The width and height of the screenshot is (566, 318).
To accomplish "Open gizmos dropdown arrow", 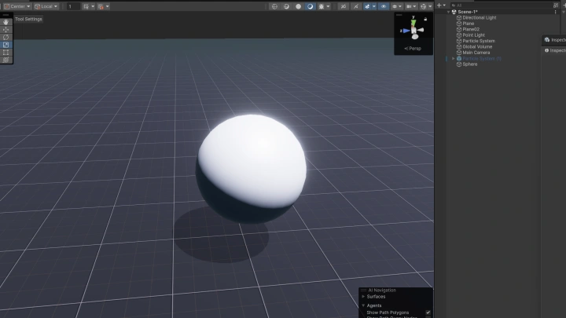I will (430, 6).
